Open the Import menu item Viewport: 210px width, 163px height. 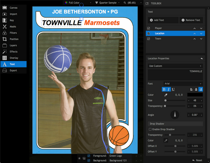13,14
